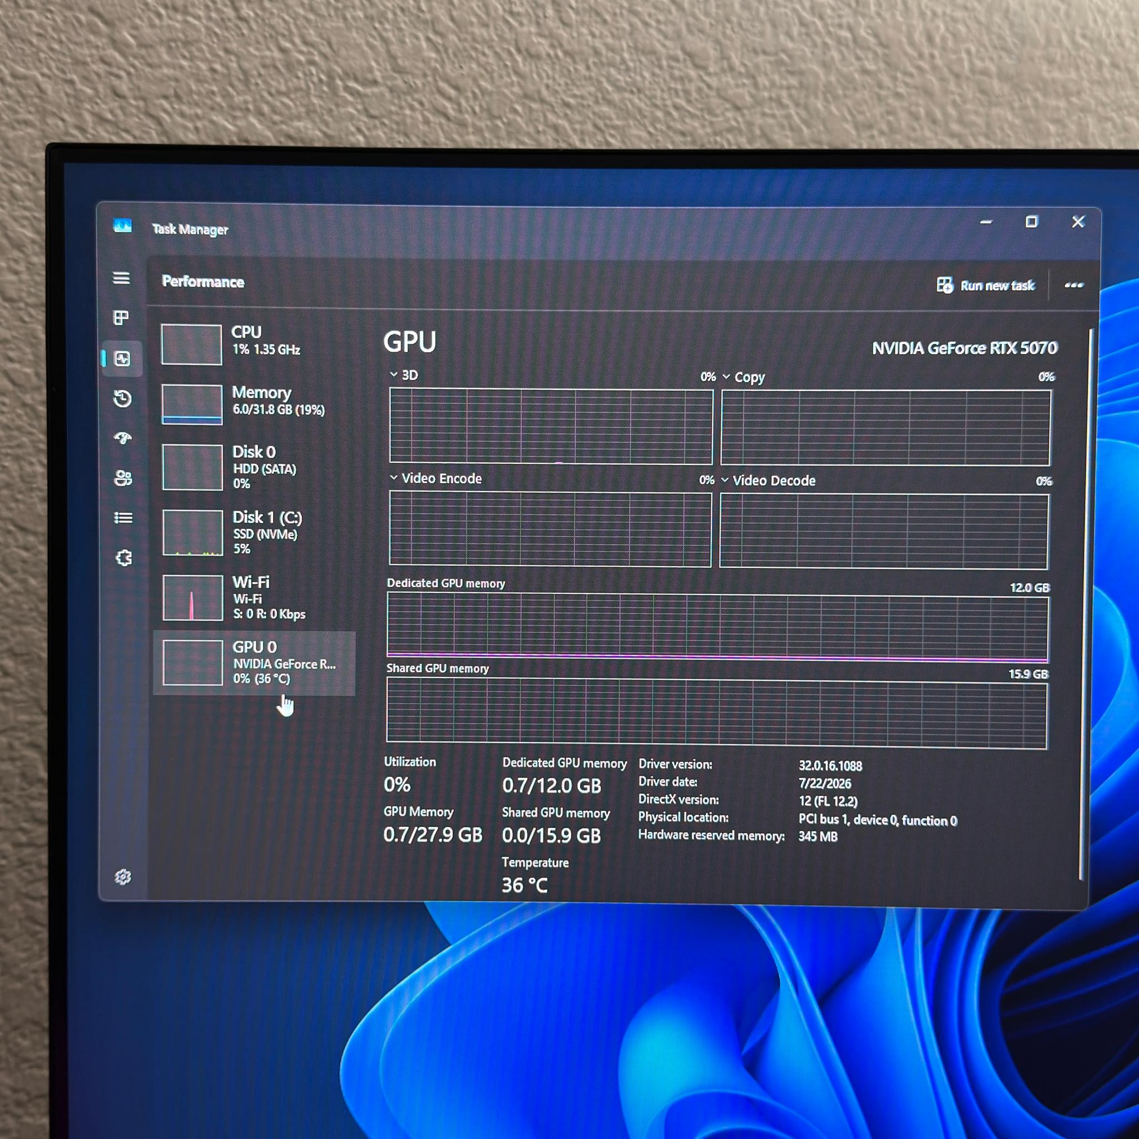Open the Startup apps page icon

123,438
